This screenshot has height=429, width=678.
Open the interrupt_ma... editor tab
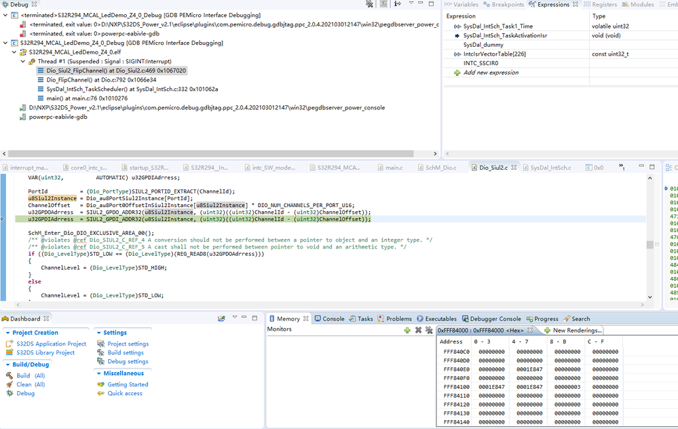click(26, 168)
